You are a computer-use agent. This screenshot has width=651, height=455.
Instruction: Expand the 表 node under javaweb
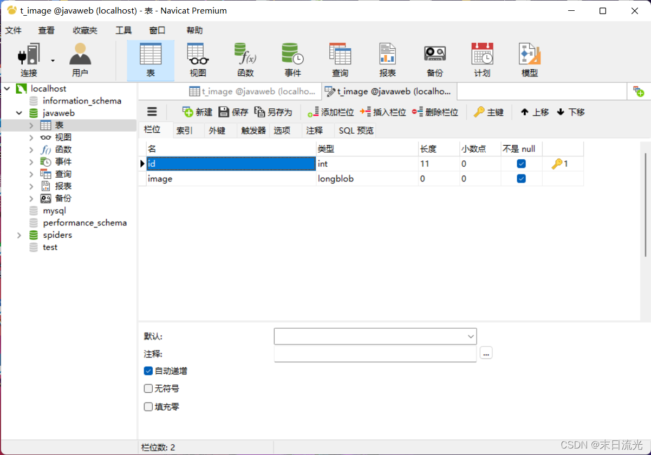click(31, 125)
